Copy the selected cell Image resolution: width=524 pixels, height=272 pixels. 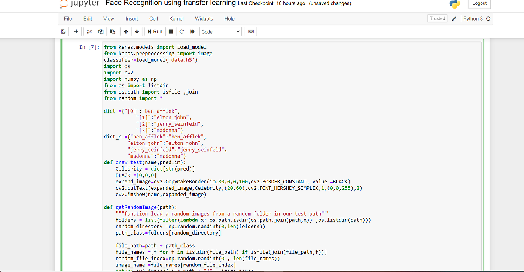[101, 32]
